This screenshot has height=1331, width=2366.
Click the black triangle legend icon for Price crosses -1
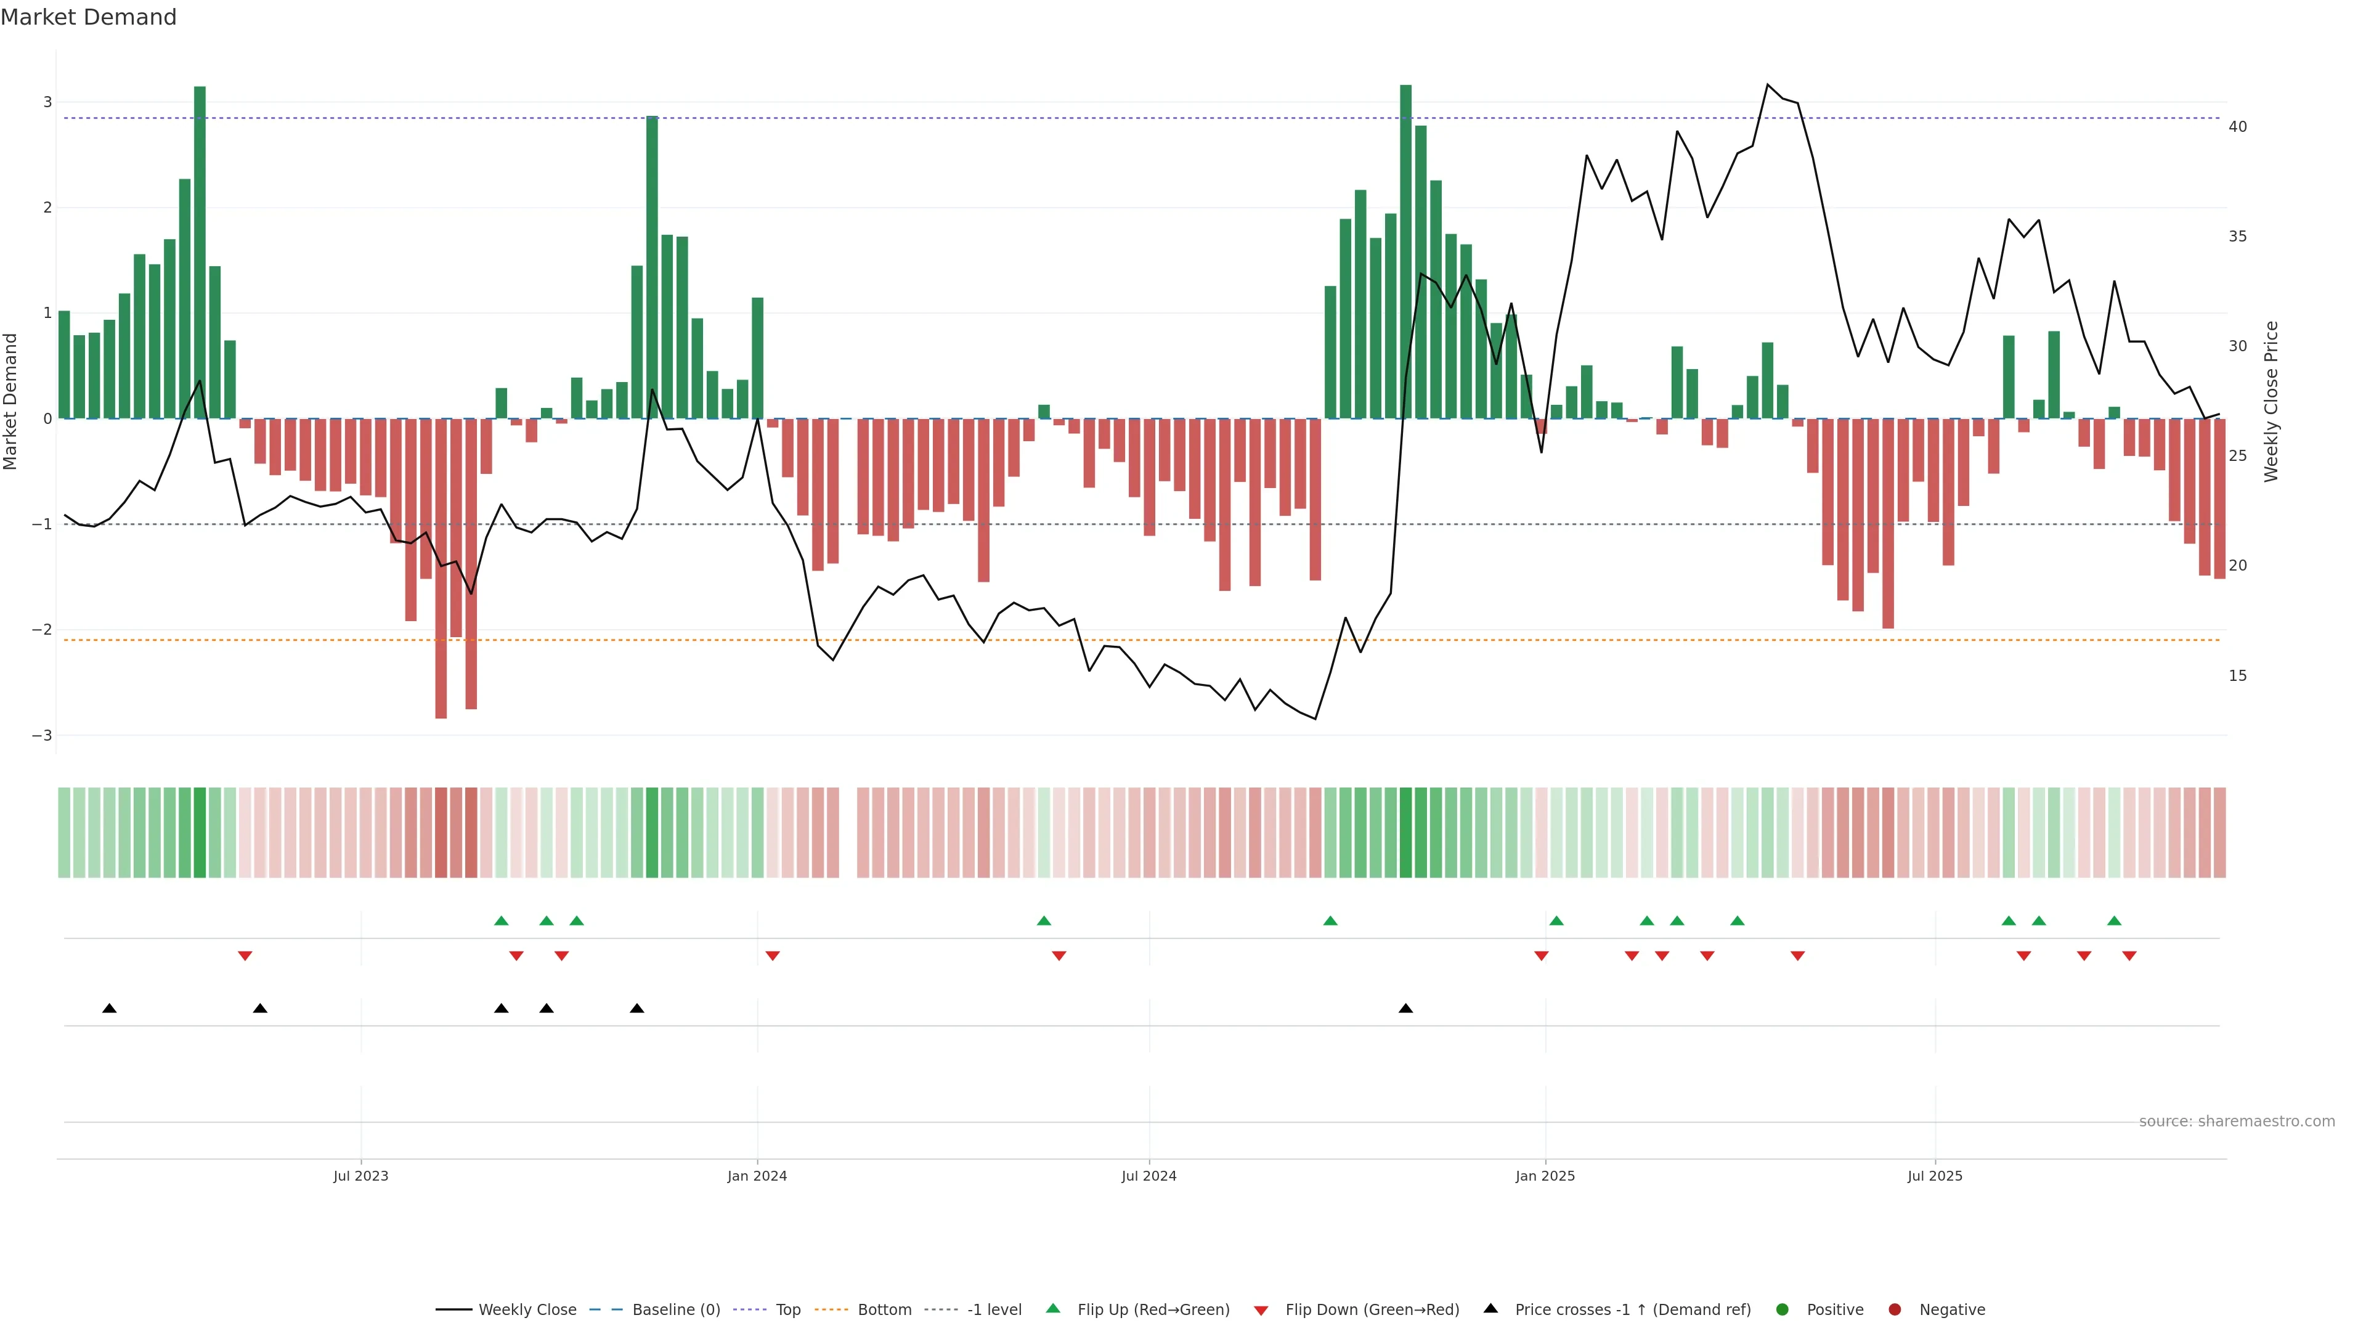(x=1490, y=1308)
